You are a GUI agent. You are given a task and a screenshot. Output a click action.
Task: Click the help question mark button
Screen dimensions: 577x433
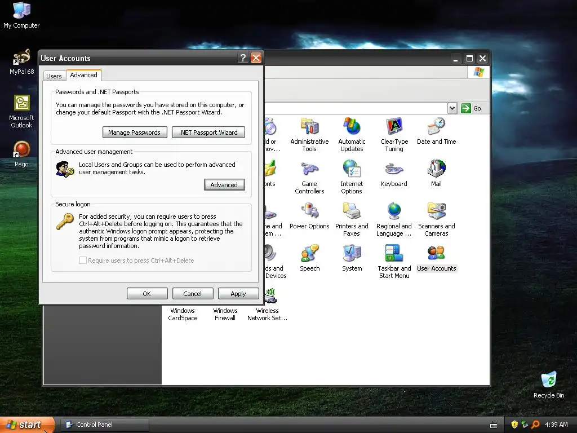tap(242, 58)
